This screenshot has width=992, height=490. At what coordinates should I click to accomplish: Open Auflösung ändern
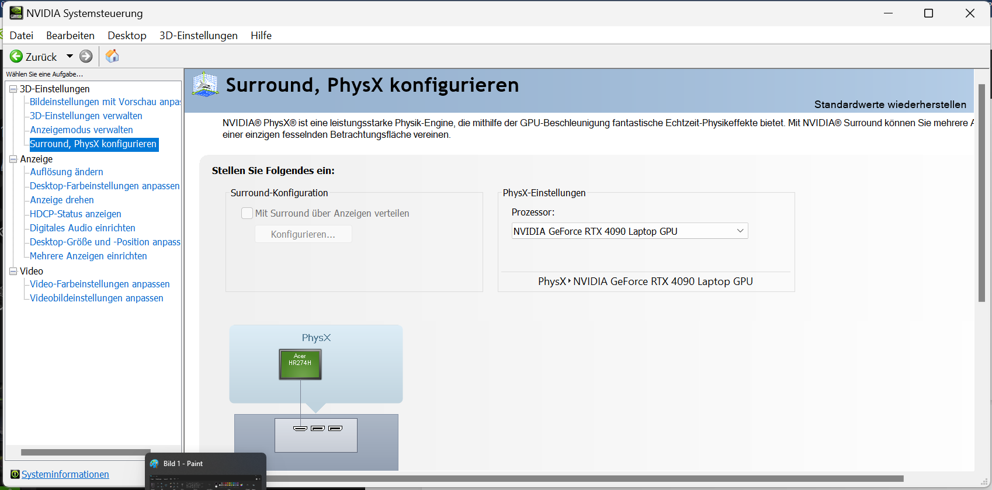[67, 172]
